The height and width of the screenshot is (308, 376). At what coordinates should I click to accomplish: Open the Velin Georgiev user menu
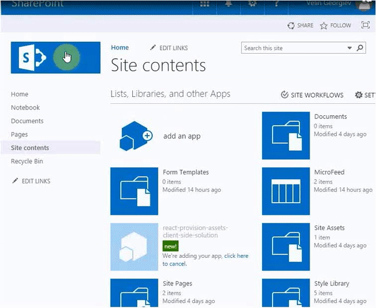tap(329, 3)
